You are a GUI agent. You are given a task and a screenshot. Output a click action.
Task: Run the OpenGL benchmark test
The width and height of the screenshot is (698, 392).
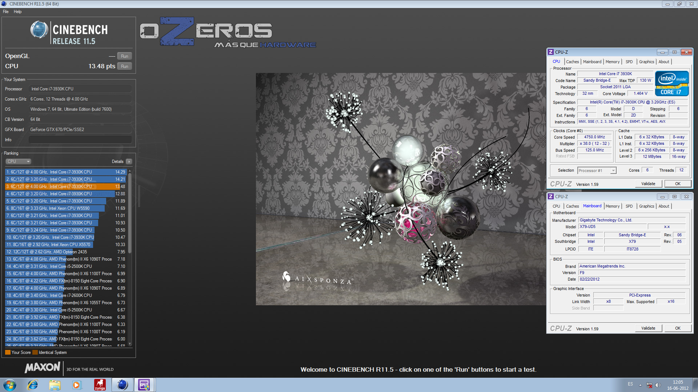(124, 56)
